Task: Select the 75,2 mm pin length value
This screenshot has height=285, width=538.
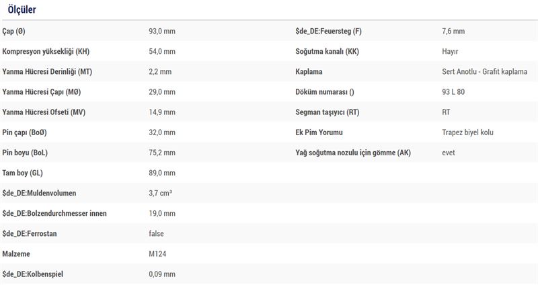Action: [162, 153]
